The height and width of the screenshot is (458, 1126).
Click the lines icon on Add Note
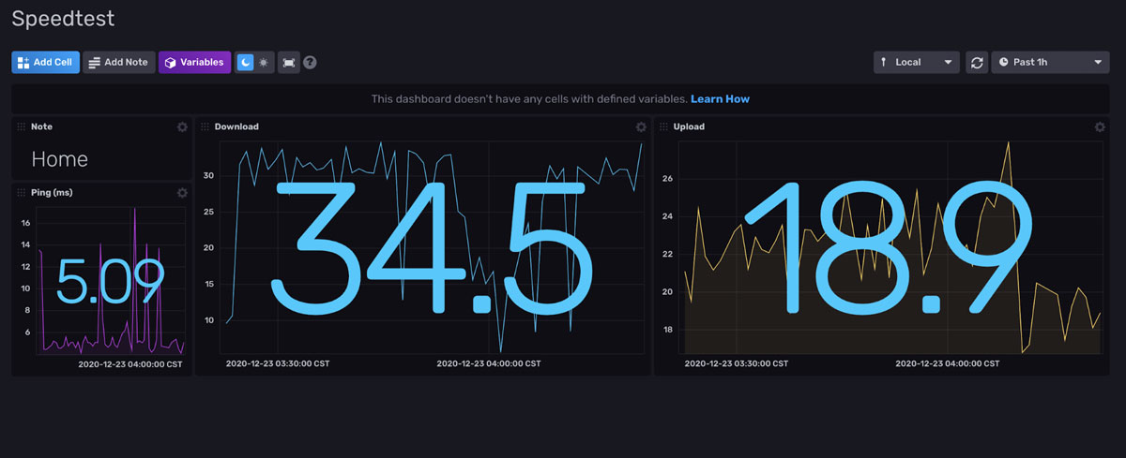click(x=94, y=63)
